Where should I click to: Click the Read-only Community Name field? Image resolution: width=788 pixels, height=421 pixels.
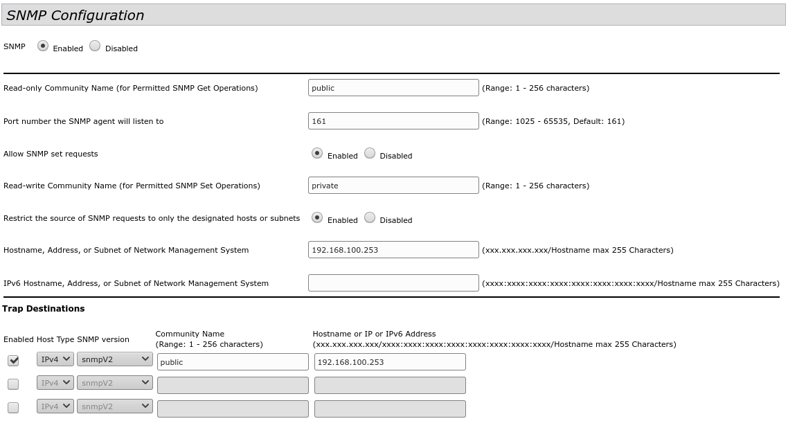coord(393,88)
